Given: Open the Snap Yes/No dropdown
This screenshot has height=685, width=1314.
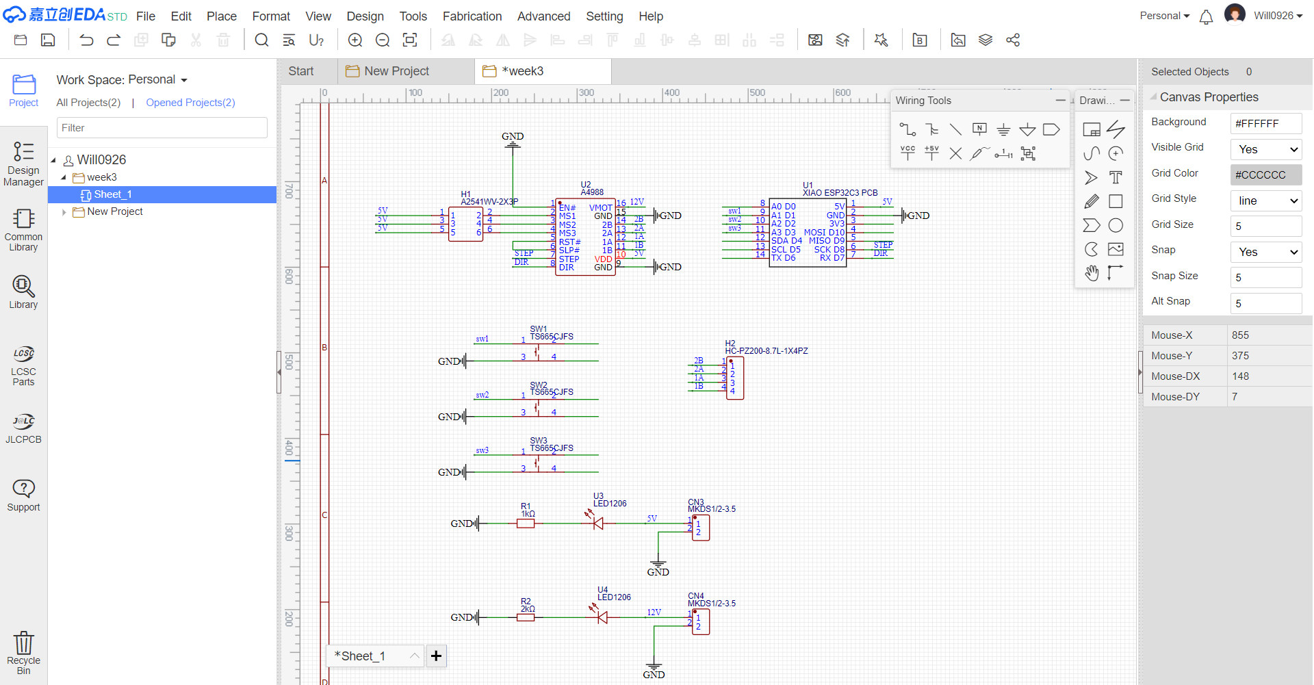Looking at the screenshot, I should [1265, 253].
